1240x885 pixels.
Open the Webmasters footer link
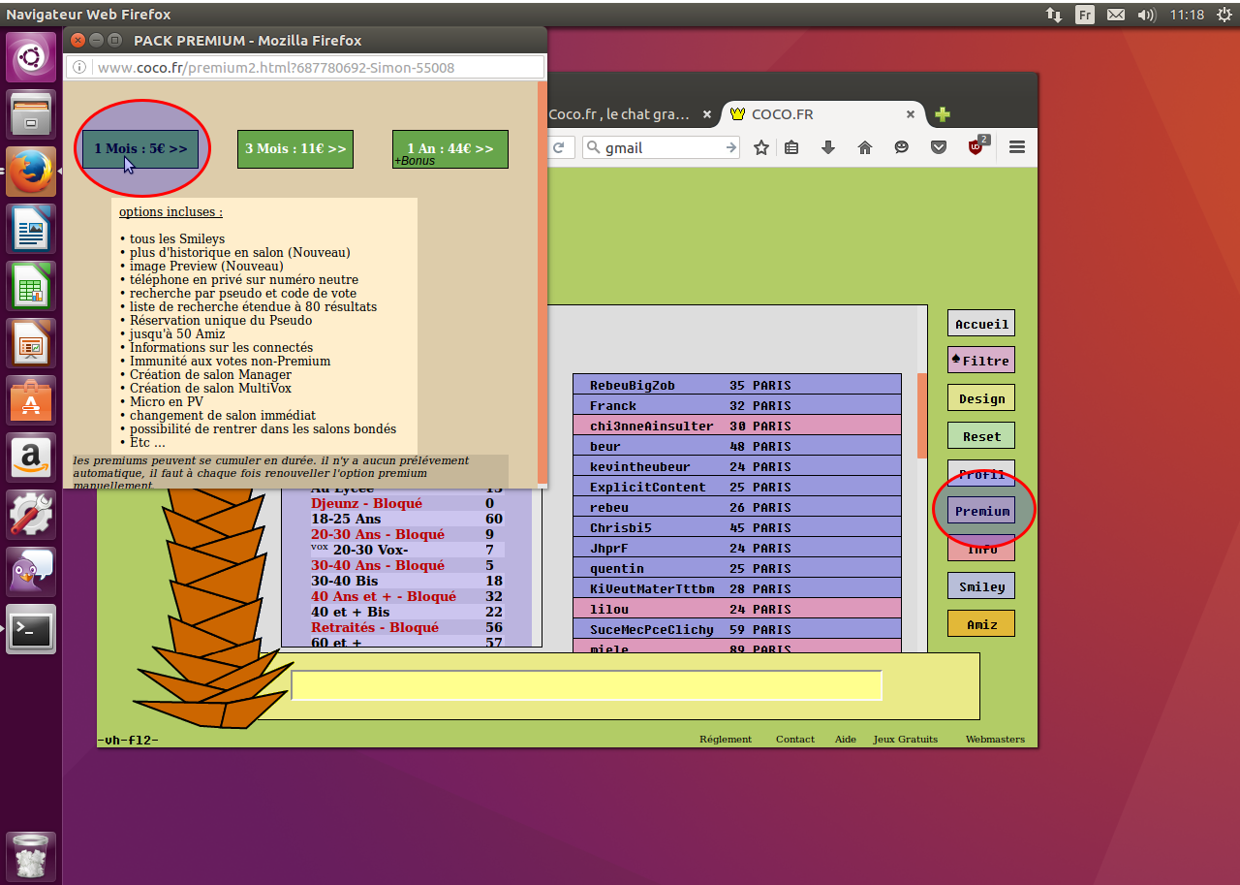(995, 739)
